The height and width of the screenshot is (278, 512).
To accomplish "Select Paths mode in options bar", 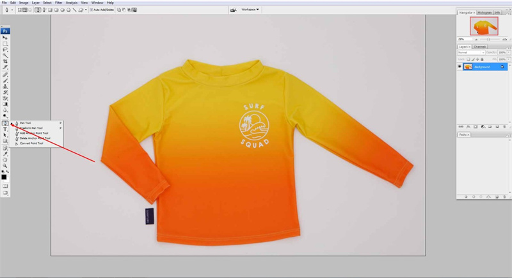I will tap(24, 10).
